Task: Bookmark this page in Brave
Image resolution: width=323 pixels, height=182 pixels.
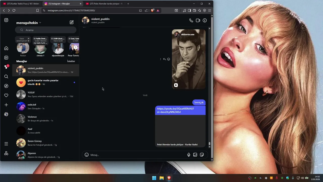Action: click(x=37, y=10)
